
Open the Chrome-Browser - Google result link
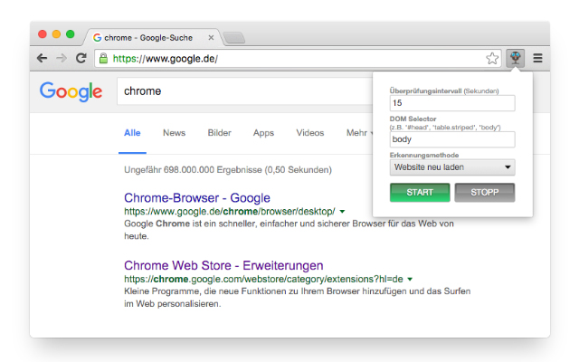tap(197, 198)
